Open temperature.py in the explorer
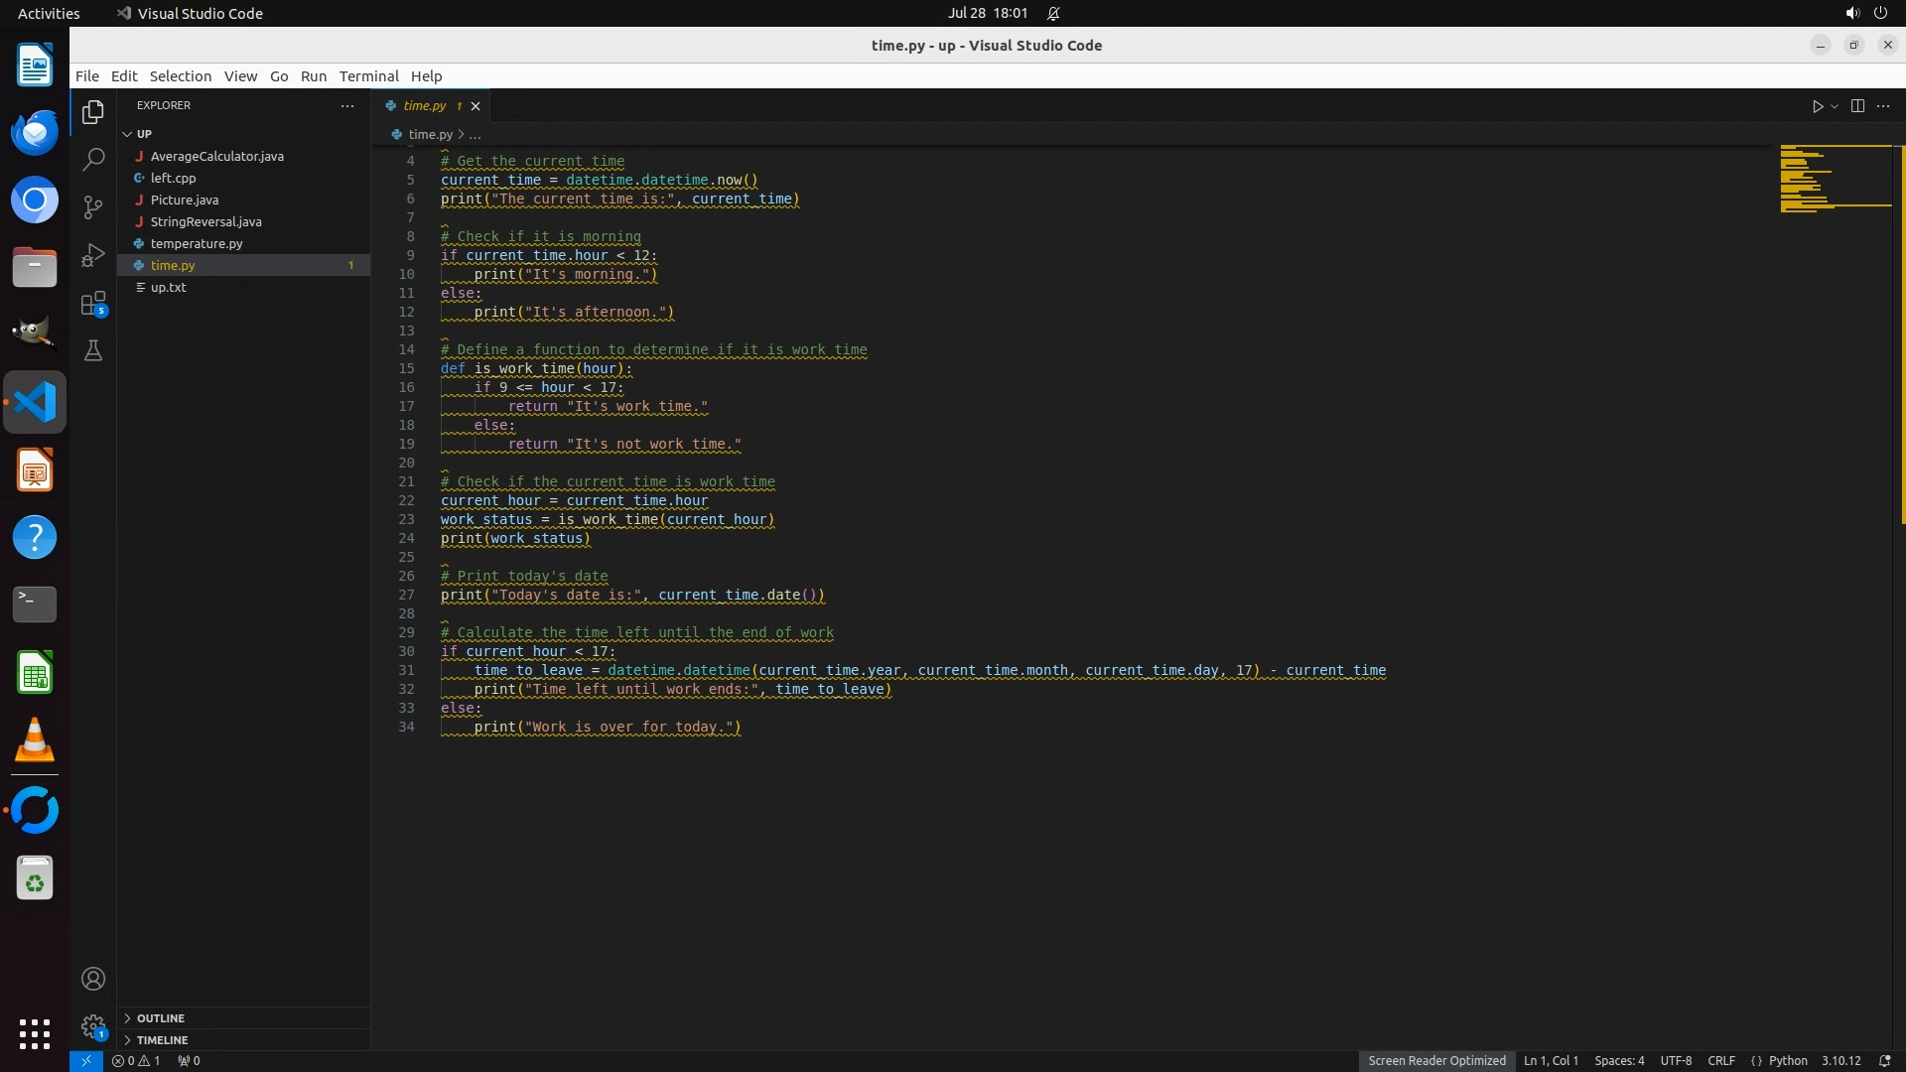This screenshot has width=1906, height=1072. 197,243
